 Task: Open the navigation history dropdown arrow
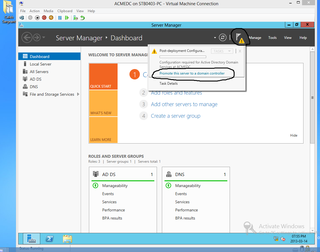point(43,37)
